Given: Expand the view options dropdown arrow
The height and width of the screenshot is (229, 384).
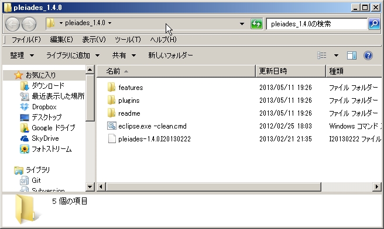Looking at the screenshot, I should pyautogui.click(x=336, y=55).
